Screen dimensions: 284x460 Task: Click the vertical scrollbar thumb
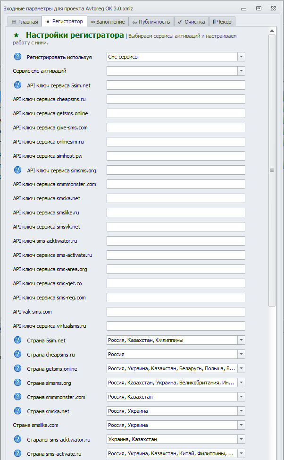click(272, 170)
